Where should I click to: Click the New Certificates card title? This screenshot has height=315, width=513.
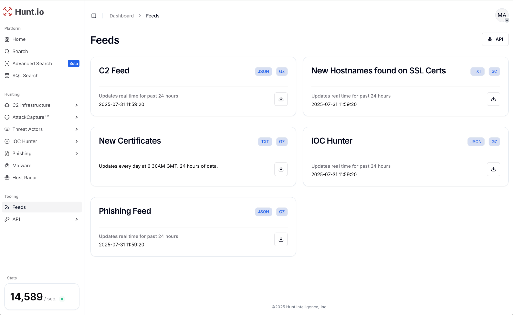(130, 141)
